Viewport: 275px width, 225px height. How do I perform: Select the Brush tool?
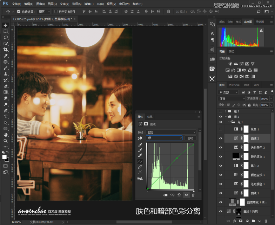(6, 68)
